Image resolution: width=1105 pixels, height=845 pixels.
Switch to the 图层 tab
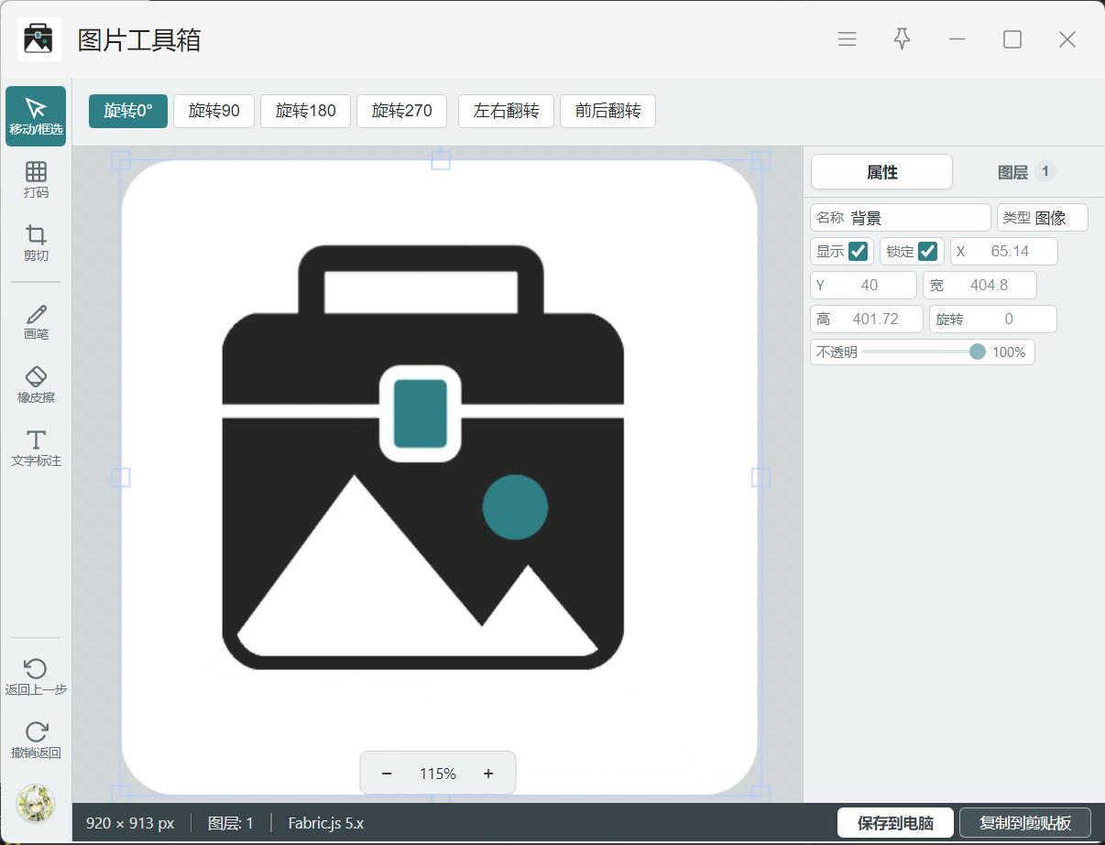click(x=1024, y=172)
